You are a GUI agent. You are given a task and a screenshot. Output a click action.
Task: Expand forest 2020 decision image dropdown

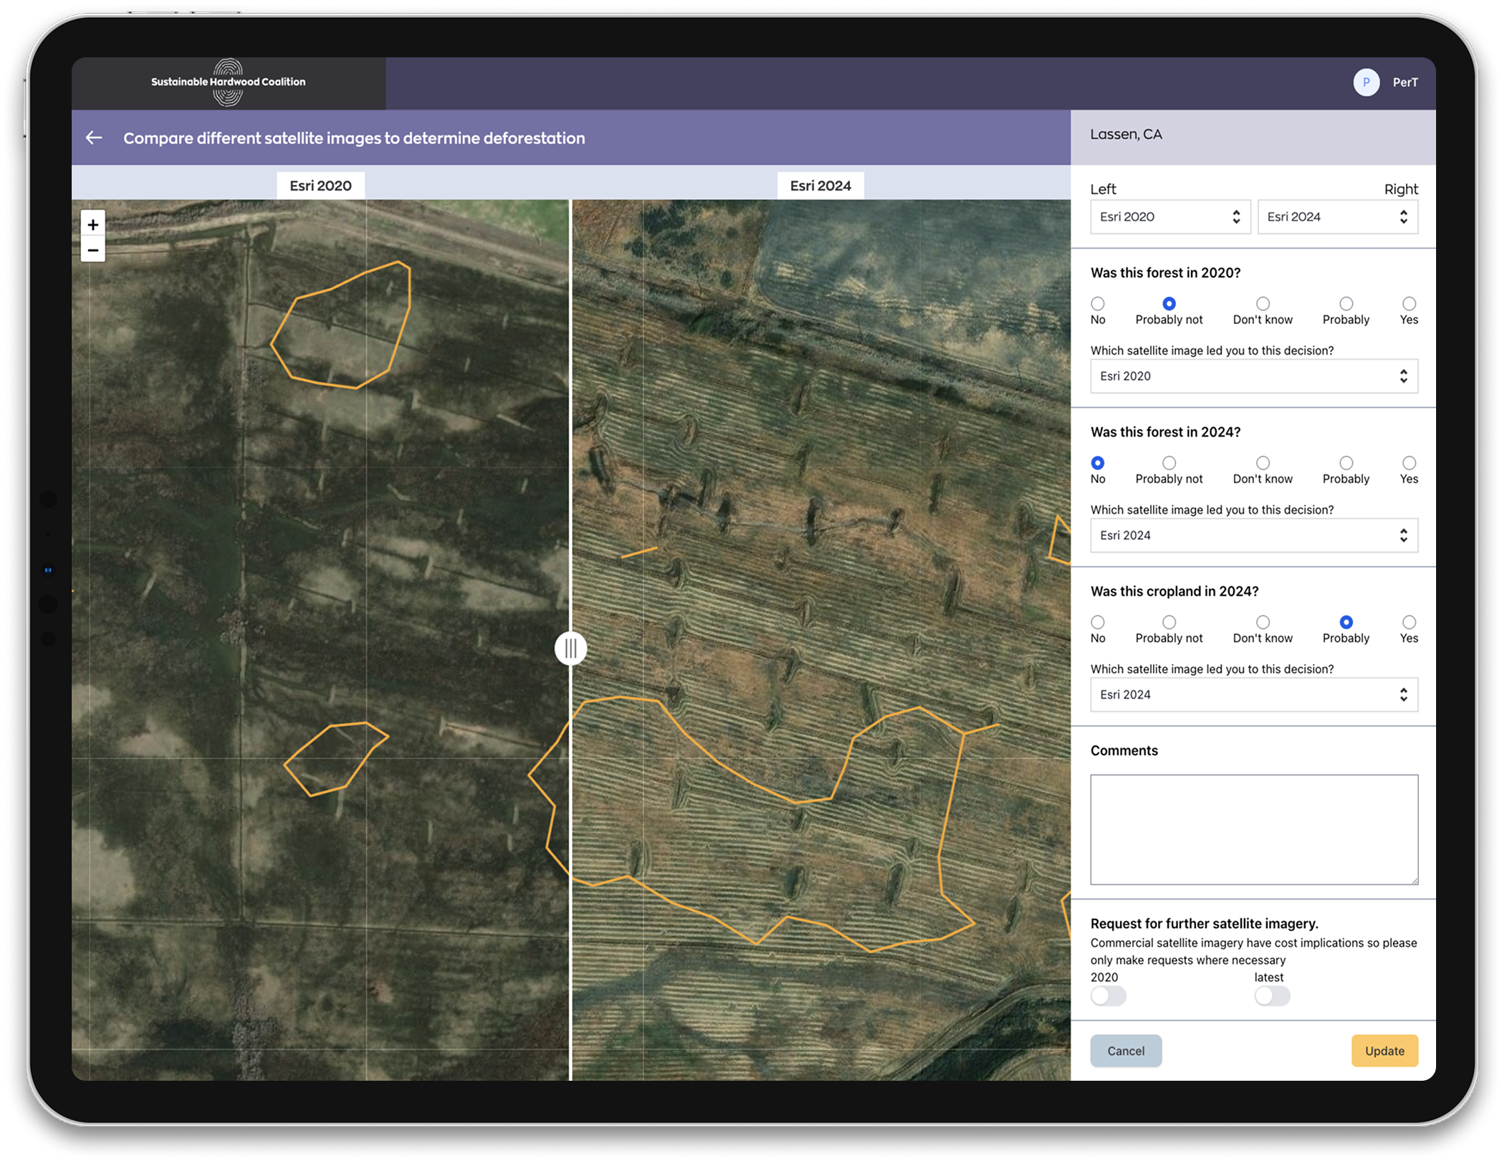1253,376
